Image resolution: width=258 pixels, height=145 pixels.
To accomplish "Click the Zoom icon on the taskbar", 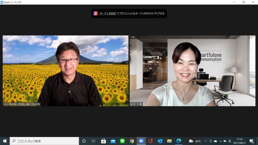I will (x=141, y=141).
